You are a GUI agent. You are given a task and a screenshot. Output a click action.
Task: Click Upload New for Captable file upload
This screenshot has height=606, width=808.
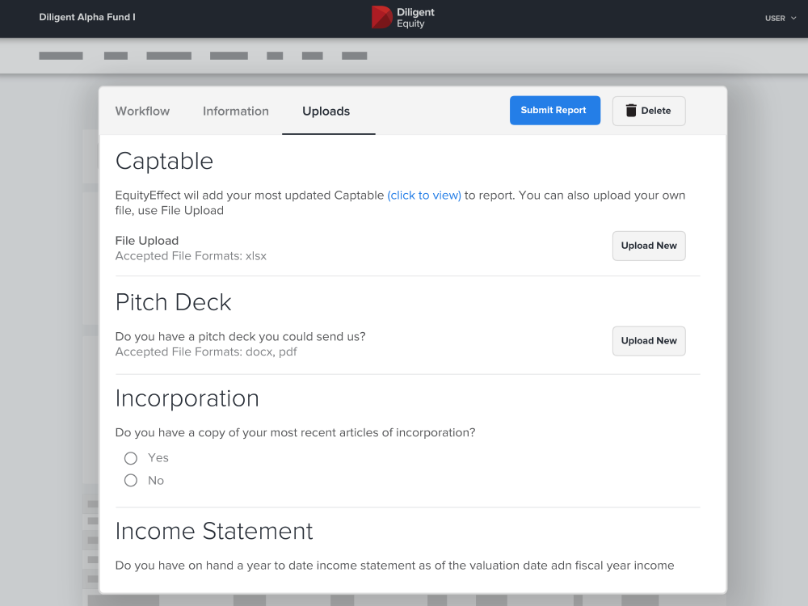648,246
